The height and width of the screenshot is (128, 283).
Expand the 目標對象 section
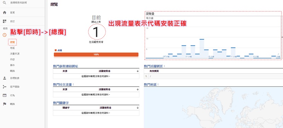[15, 78]
